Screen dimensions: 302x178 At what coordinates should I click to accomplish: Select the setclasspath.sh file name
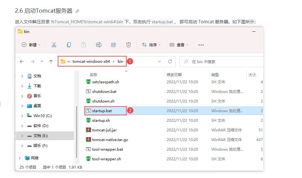point(106,82)
